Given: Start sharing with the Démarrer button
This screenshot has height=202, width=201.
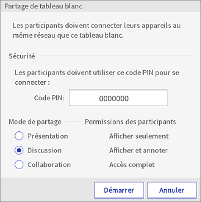Looking at the screenshot, I should pyautogui.click(x=119, y=190).
